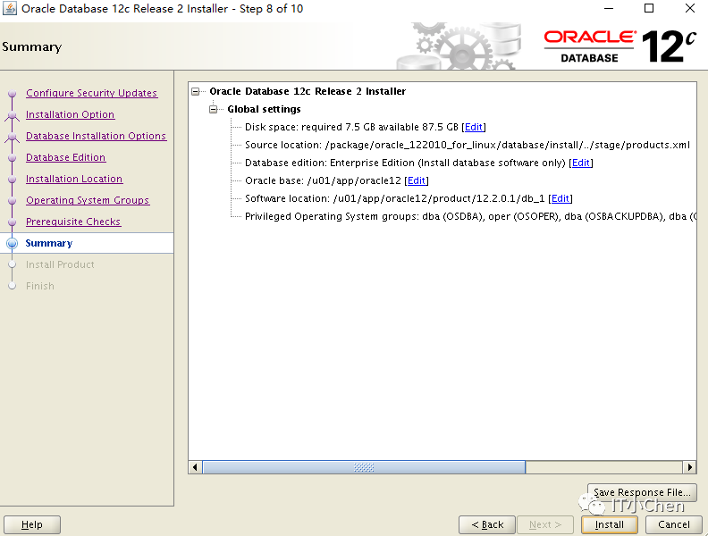Viewport: 708px width, 536px height.
Task: Start installation with the Install button
Action: [x=609, y=524]
